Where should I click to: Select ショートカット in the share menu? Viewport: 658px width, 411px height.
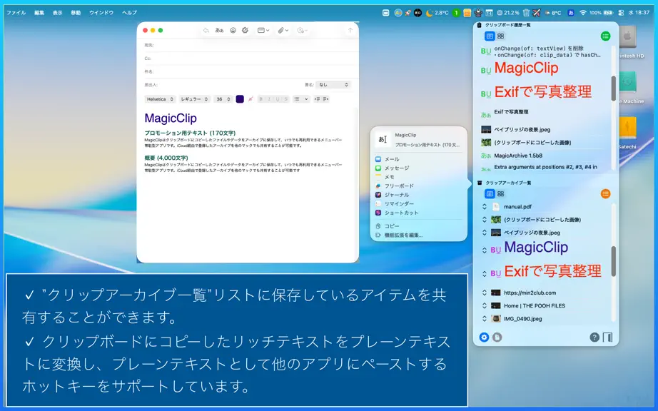pos(420,213)
